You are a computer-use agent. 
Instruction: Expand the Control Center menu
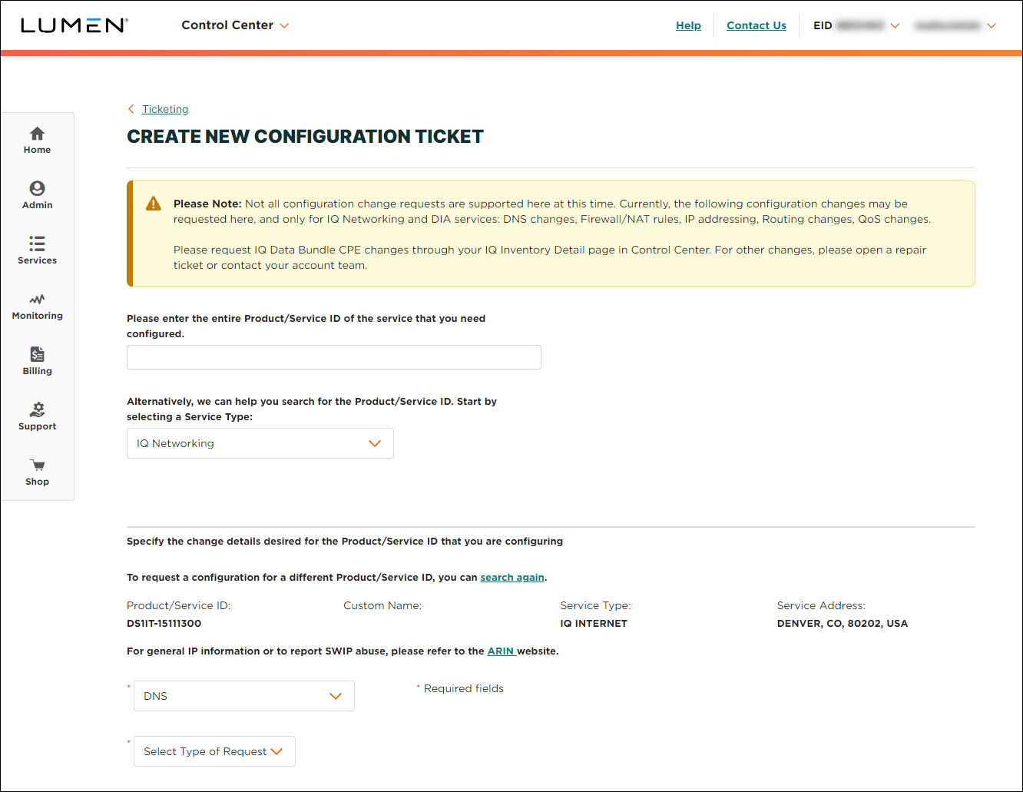pos(235,25)
